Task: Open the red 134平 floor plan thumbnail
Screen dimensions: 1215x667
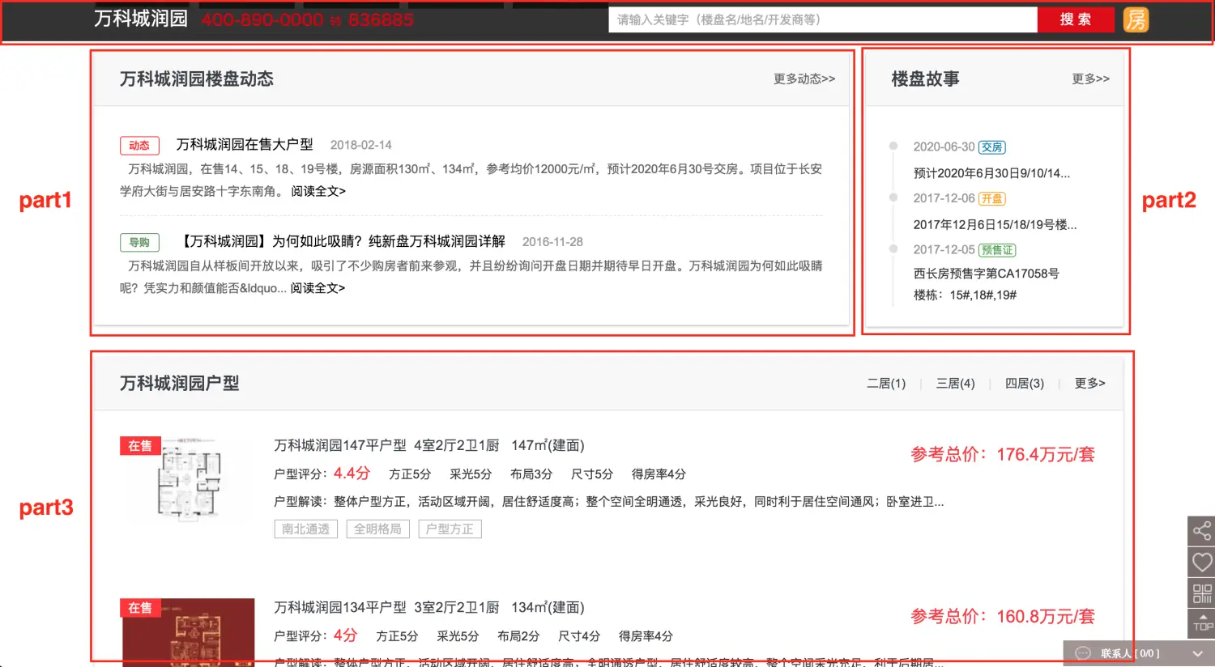Action: coord(188,632)
